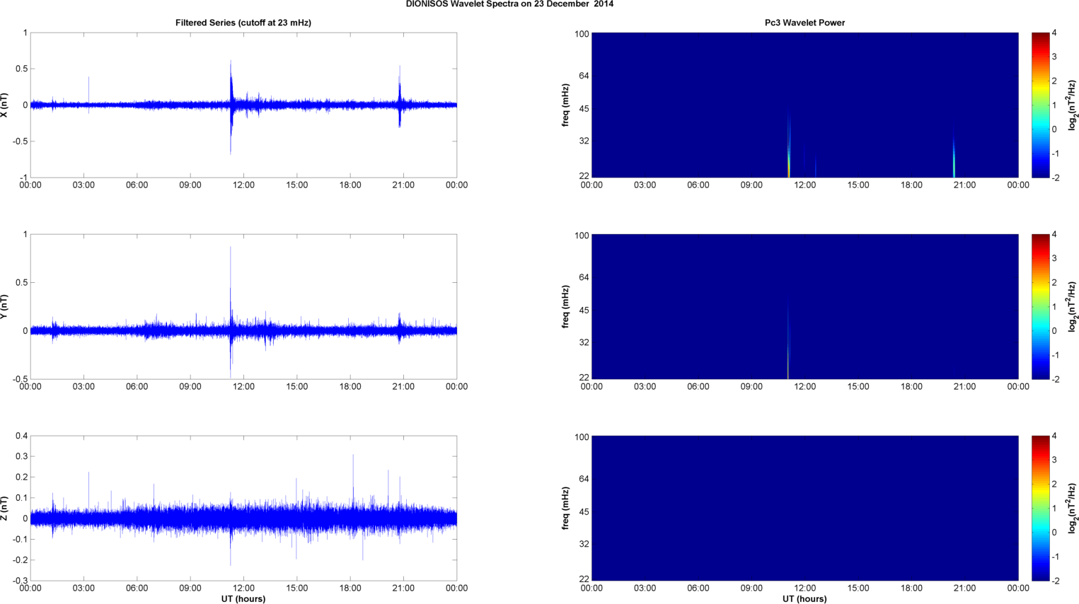
Task: Click 'freq (mHz)' label of the top spectrogram
Action: coord(566,105)
